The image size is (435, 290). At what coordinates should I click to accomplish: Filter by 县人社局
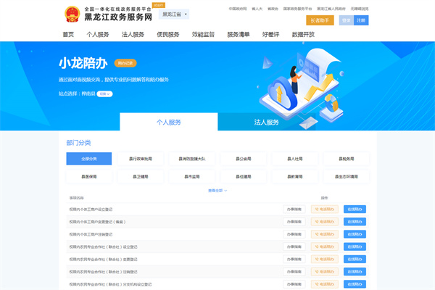point(295,159)
